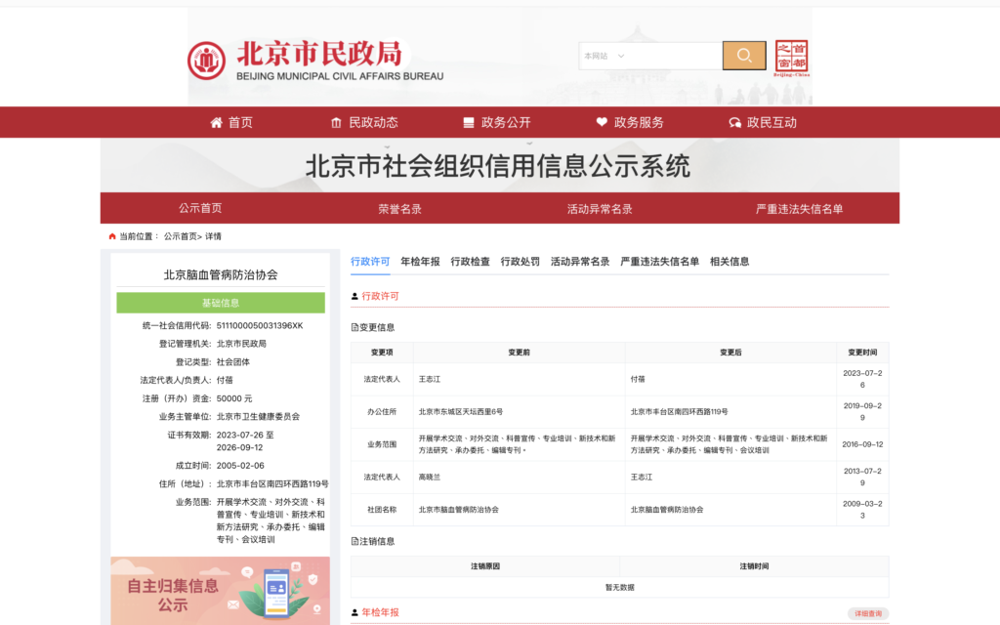1000x625 pixels.
Task: Click the 社团名称 row label
Action: click(x=382, y=510)
